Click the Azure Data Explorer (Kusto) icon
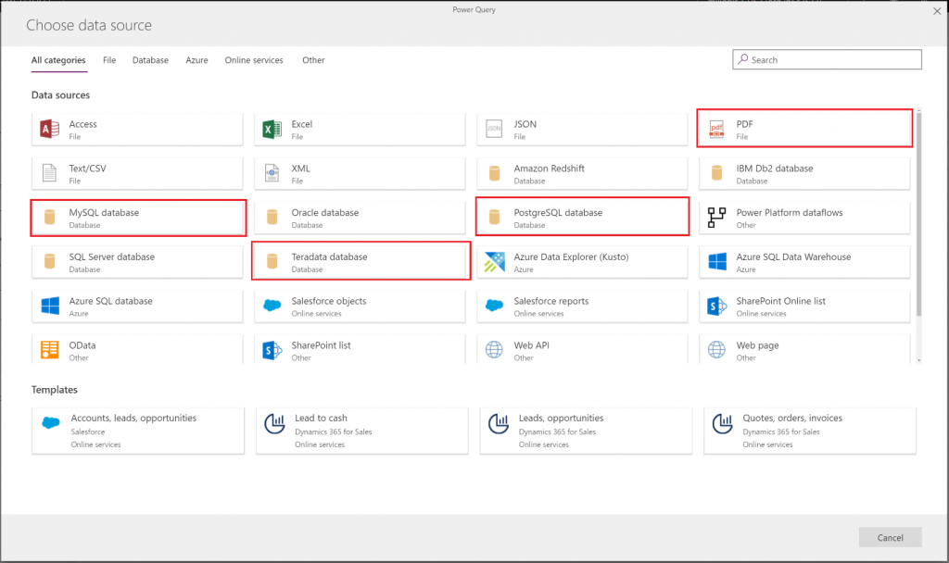This screenshot has width=949, height=563. (495, 262)
